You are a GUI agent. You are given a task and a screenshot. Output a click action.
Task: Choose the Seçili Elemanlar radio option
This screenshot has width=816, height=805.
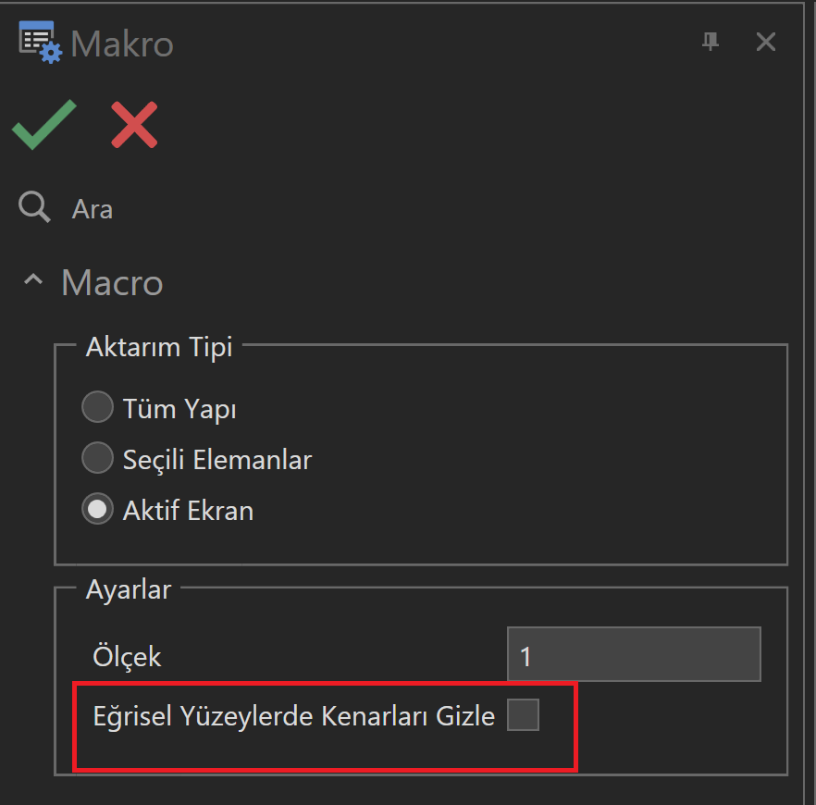coord(97,459)
